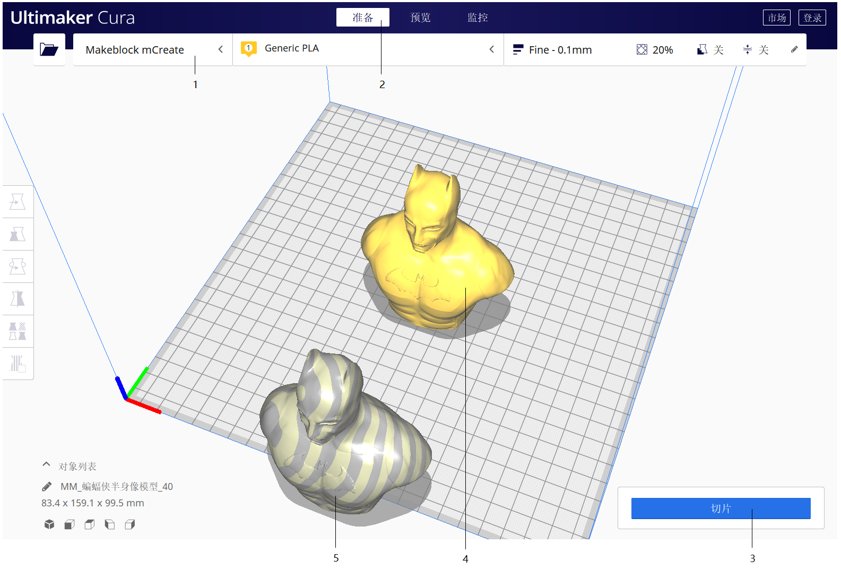Open the 市场 marketplace
This screenshot has width=841, height=569.
pyautogui.click(x=777, y=18)
